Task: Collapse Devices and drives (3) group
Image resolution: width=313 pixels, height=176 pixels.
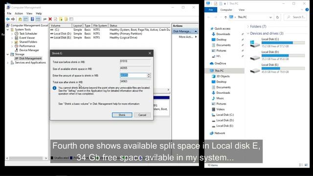Action: pyautogui.click(x=248, y=33)
